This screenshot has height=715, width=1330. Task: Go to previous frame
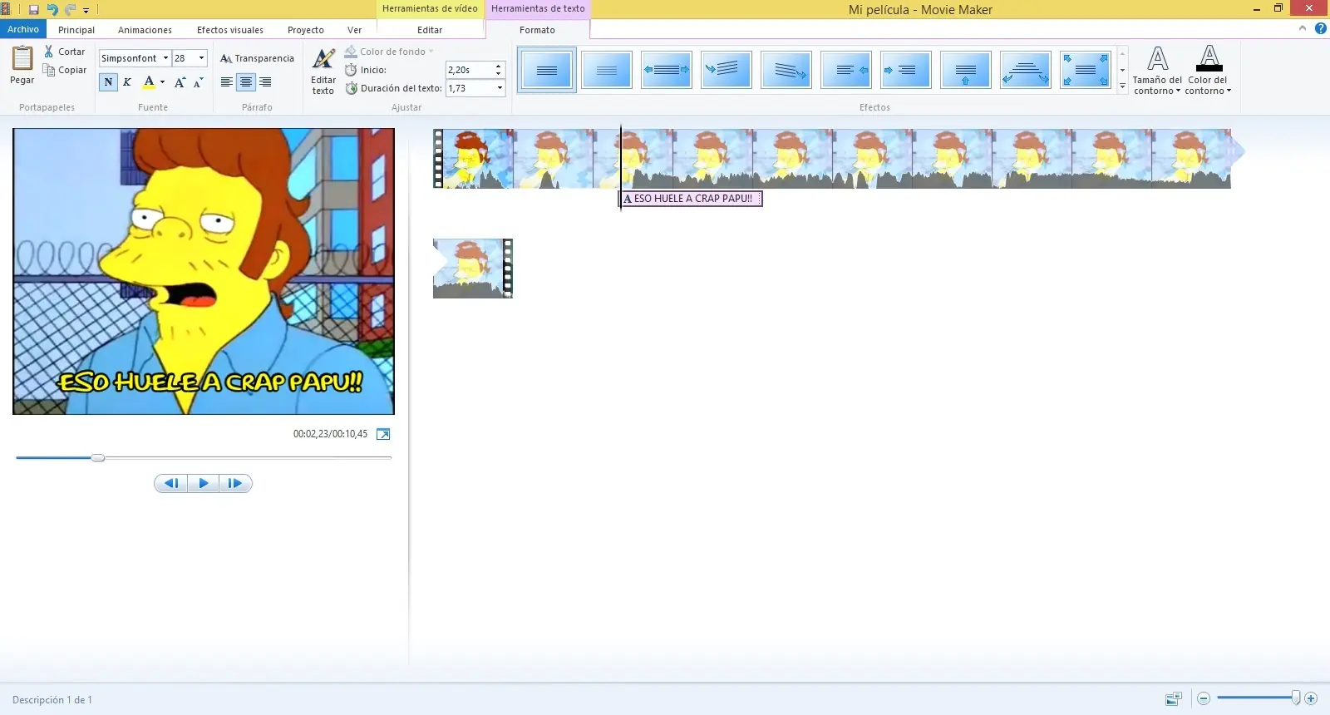pos(171,483)
